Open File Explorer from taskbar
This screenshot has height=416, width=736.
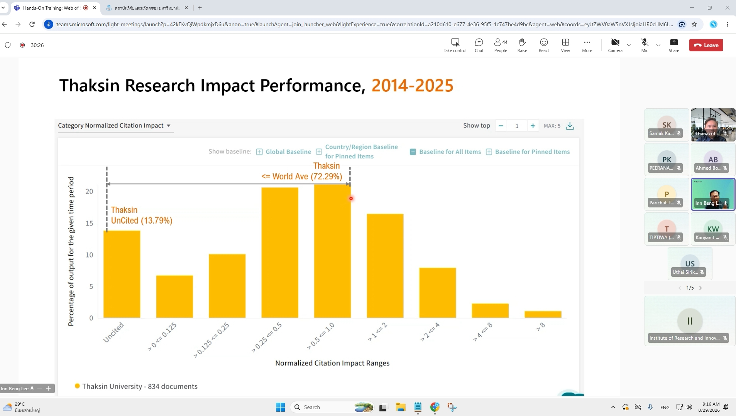[401, 407]
